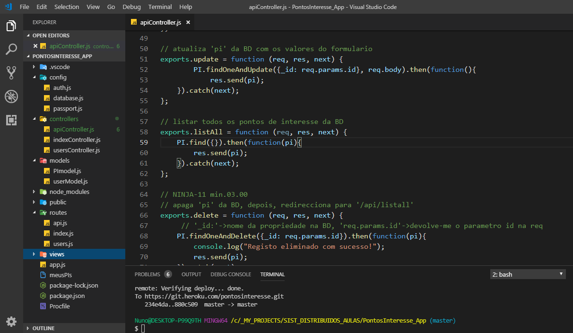Expand the node_modules folder

point(69,192)
